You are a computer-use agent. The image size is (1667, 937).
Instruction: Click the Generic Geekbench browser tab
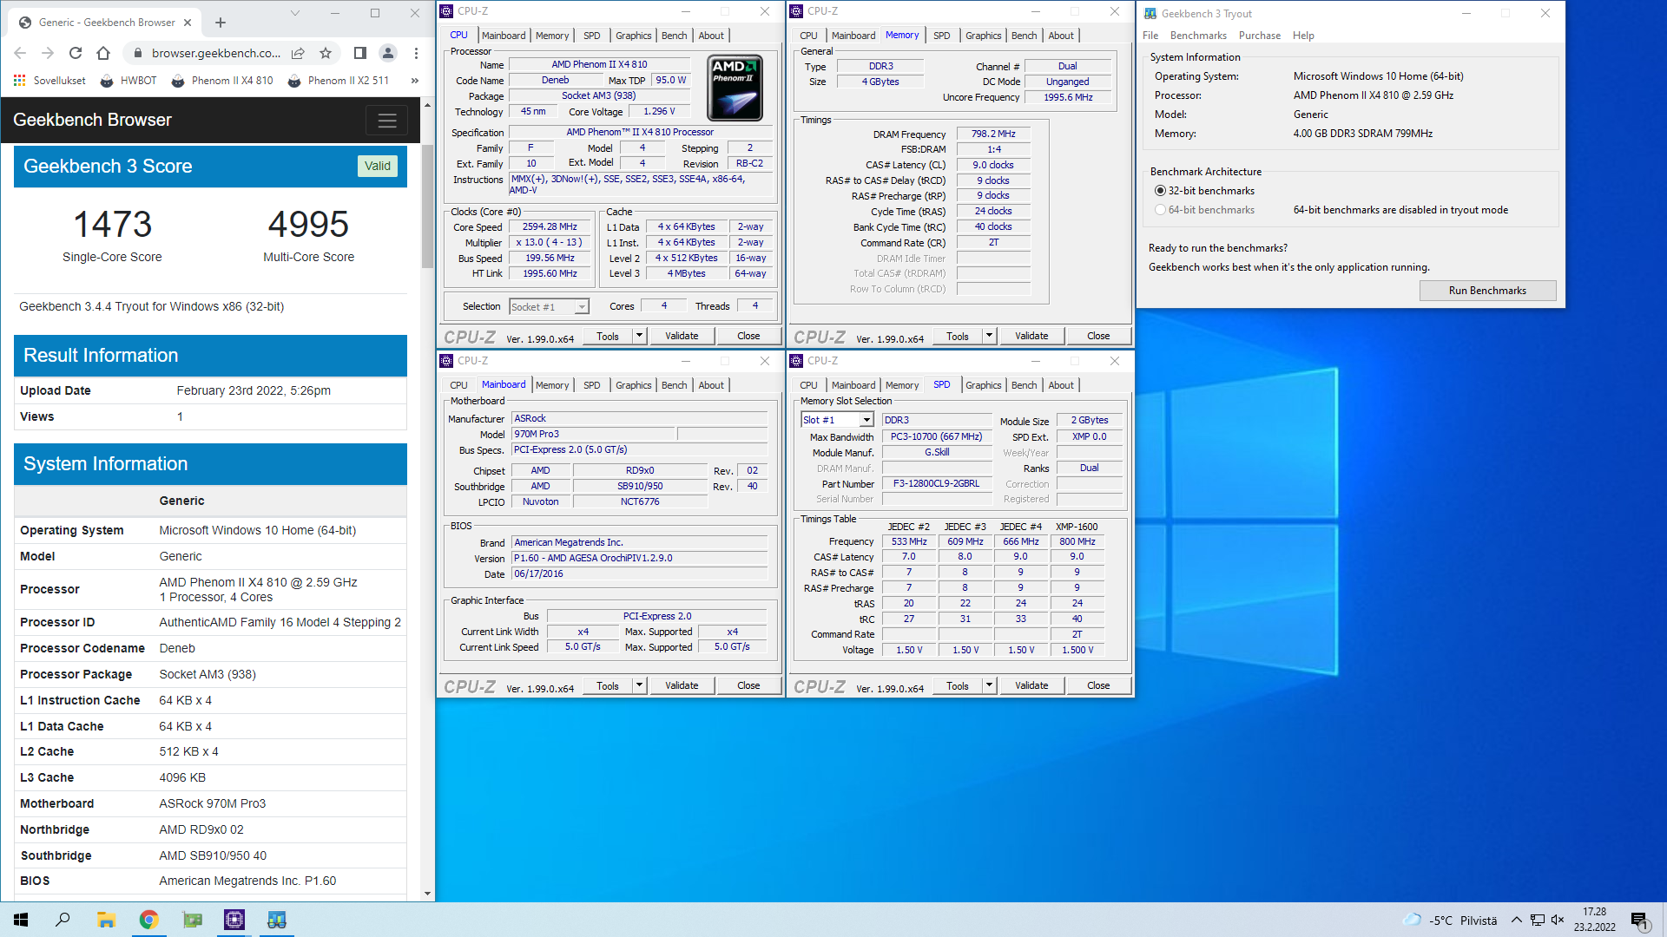pos(107,23)
